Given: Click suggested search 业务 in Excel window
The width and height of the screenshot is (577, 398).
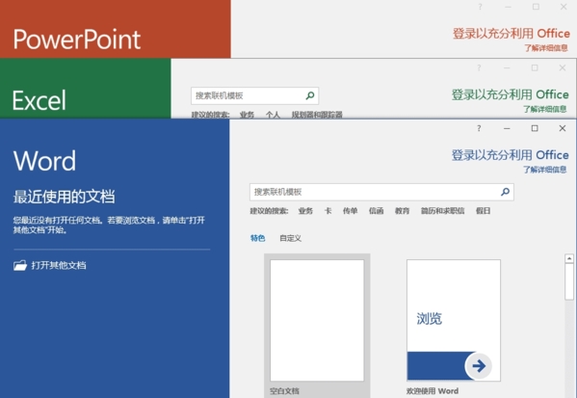Looking at the screenshot, I should [247, 115].
